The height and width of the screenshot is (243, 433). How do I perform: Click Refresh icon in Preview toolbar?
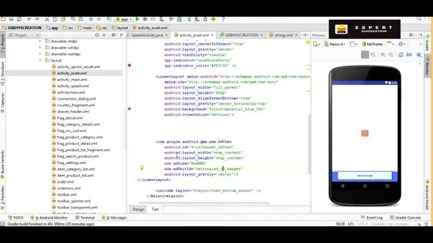point(401,55)
